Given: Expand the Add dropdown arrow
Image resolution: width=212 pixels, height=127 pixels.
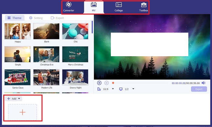Looking at the screenshot, I should click(x=19, y=99).
